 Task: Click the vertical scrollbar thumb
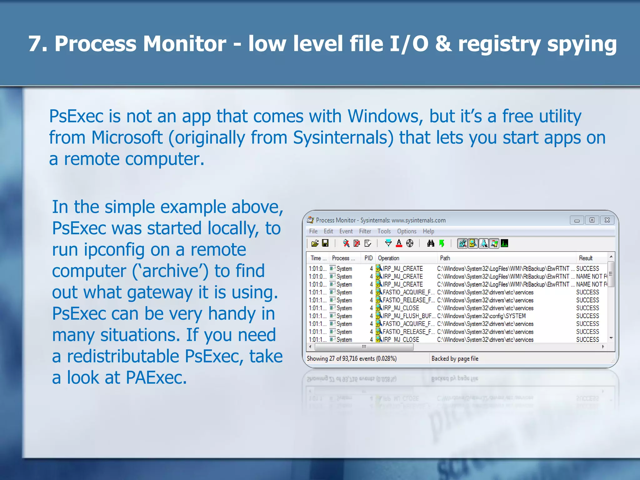click(611, 274)
